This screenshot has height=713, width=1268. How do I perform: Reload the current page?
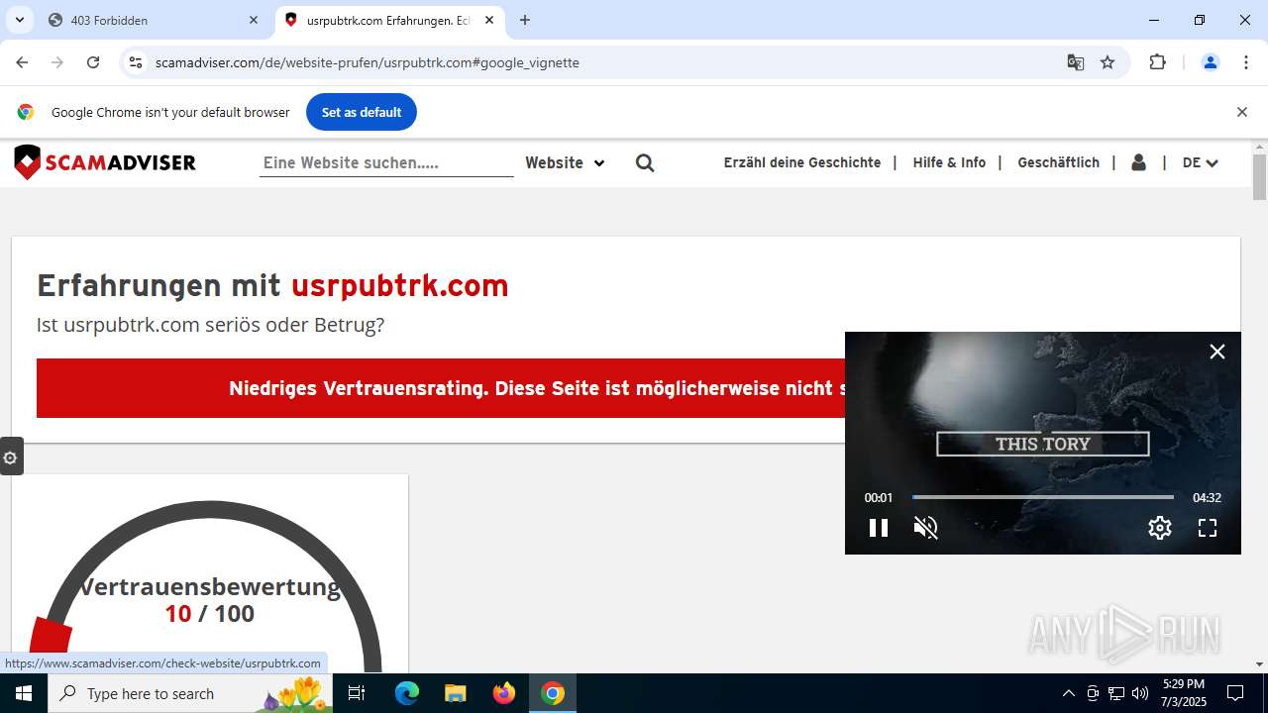(x=93, y=62)
